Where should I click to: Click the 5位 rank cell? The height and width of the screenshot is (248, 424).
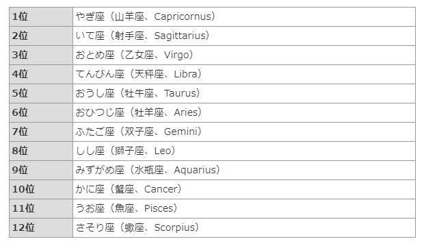pos(41,94)
